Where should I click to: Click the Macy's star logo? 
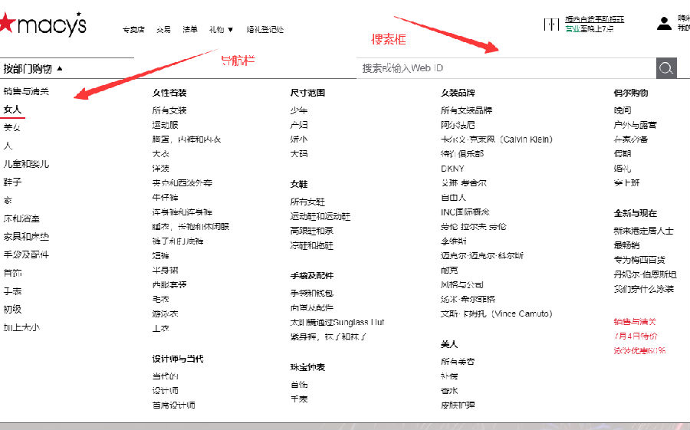(7, 23)
